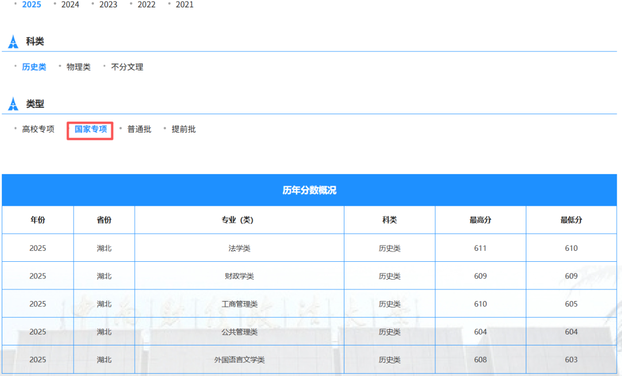Choose the 2023 year option
Viewport: 622px width, 376px height.
pyautogui.click(x=108, y=5)
